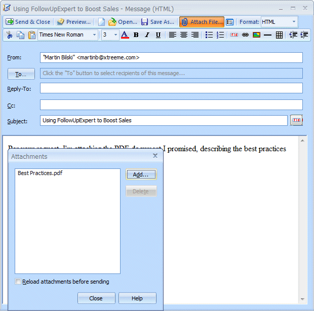
Task: Click the Subject text field
Action: (x=164, y=120)
